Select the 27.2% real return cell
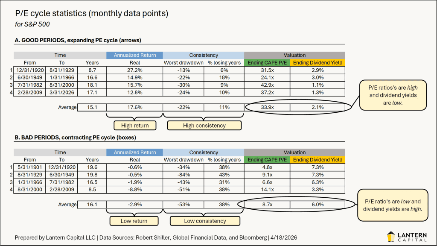The height and width of the screenshot is (246, 437). pyautogui.click(x=134, y=70)
